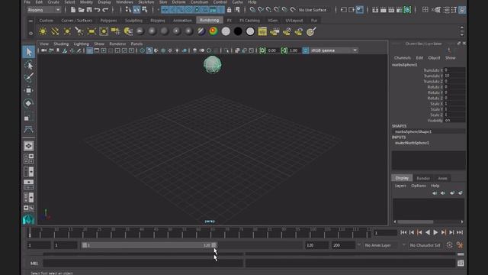Toggle the select-by-hierarchy mode button
The width and height of the screenshot is (488, 275).
pyautogui.click(x=128, y=10)
